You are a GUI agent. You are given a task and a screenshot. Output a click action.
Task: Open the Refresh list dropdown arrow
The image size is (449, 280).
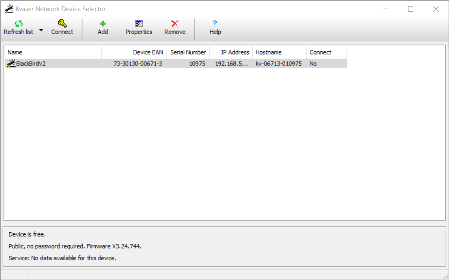[41, 30]
